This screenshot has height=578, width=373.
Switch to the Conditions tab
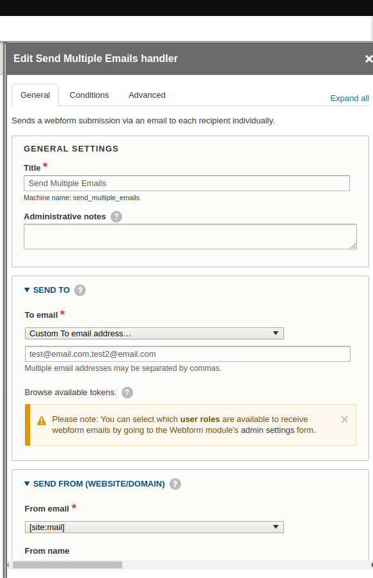tap(90, 95)
